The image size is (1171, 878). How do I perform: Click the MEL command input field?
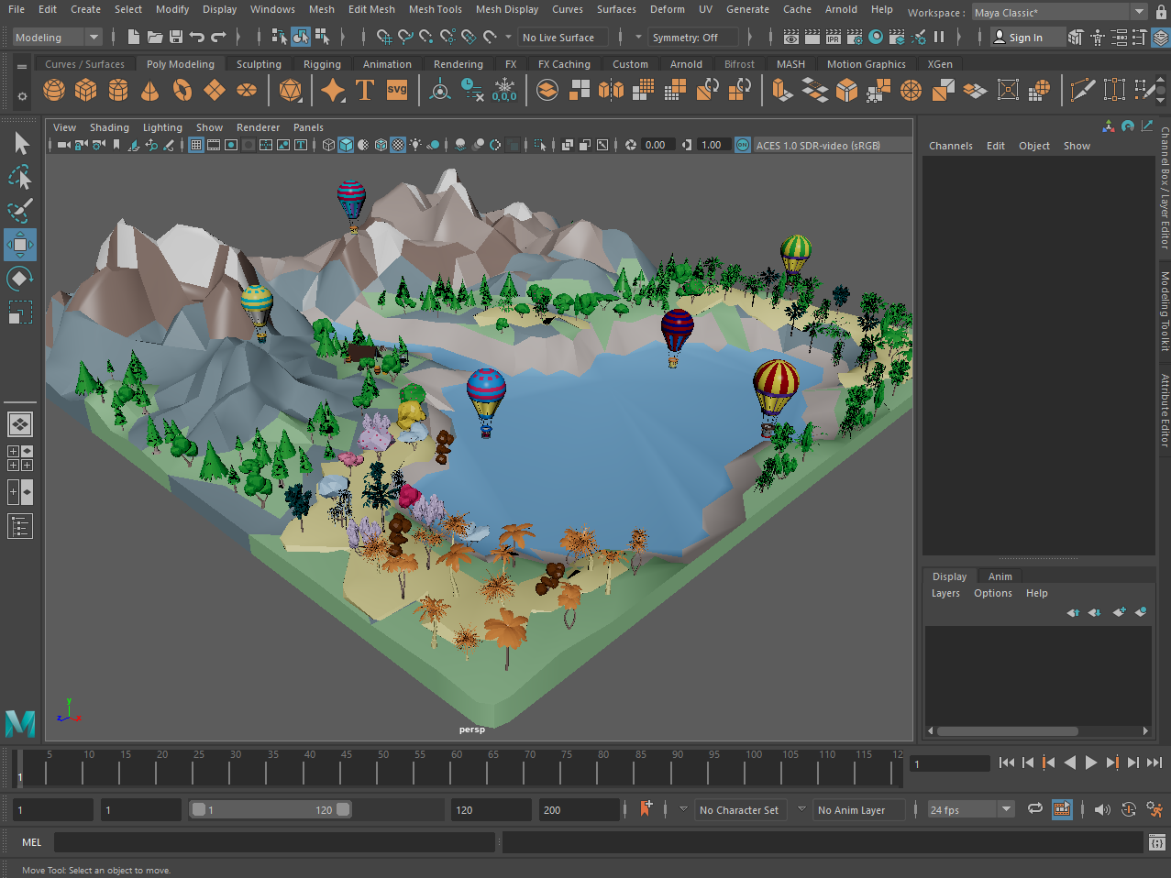[275, 842]
